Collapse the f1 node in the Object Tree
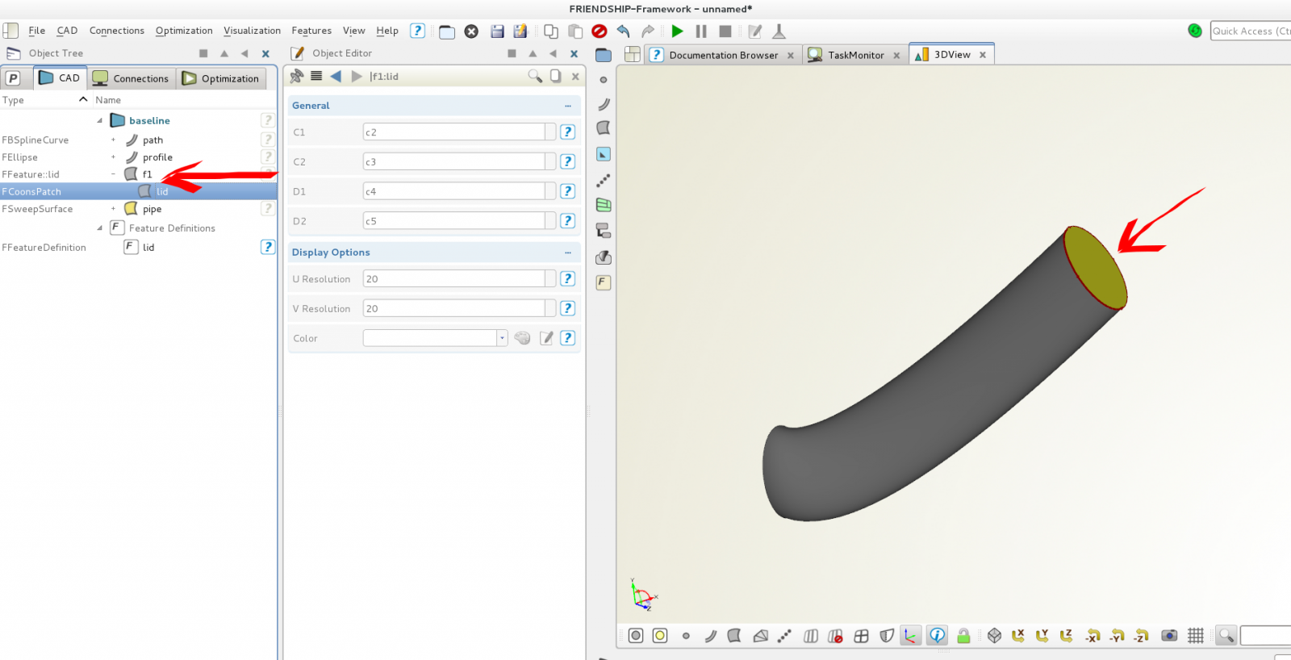Image resolution: width=1291 pixels, height=660 pixels. click(113, 174)
